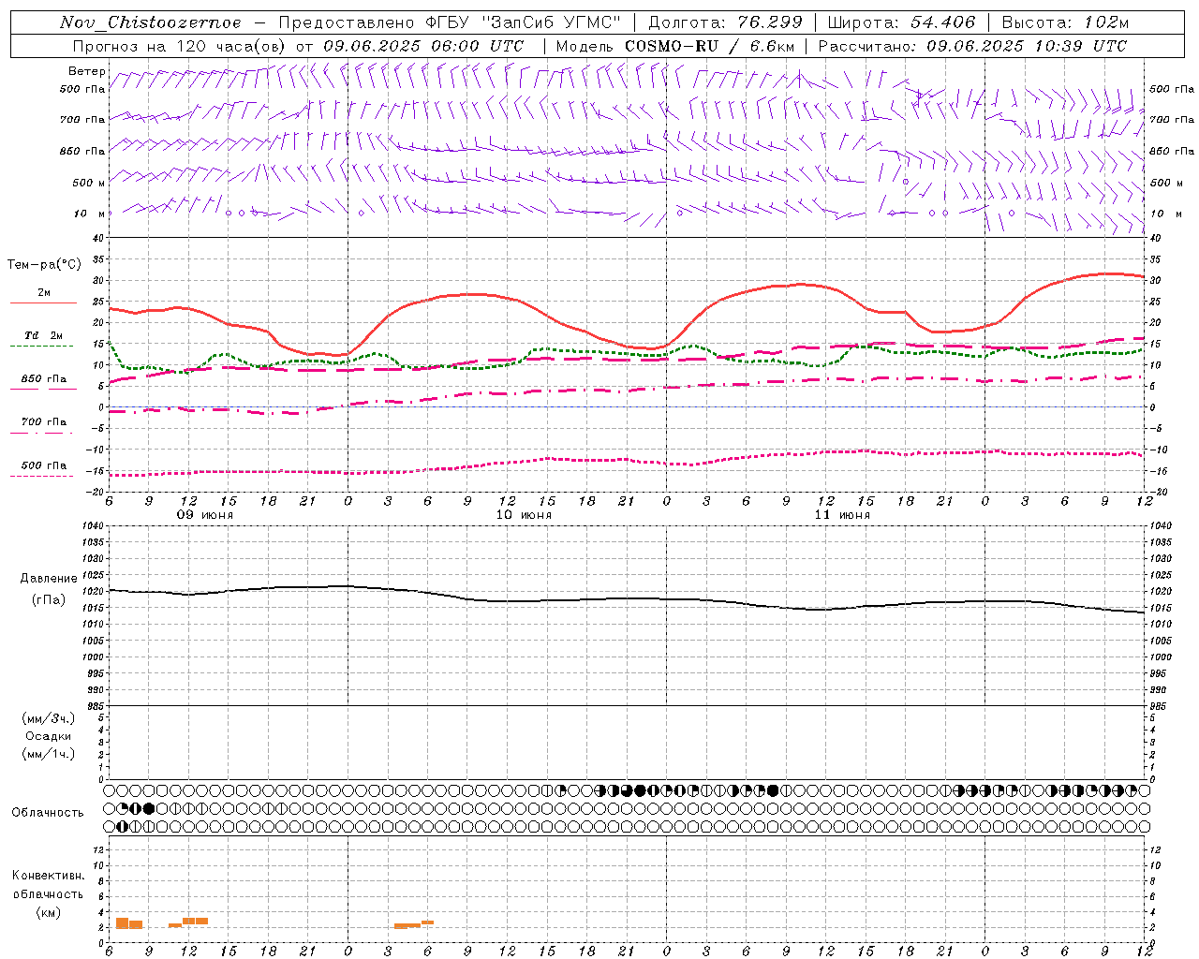The image size is (1199, 959).
Task: Click the '(мм/3ч.)' precipitation unit label
Action: point(49,718)
